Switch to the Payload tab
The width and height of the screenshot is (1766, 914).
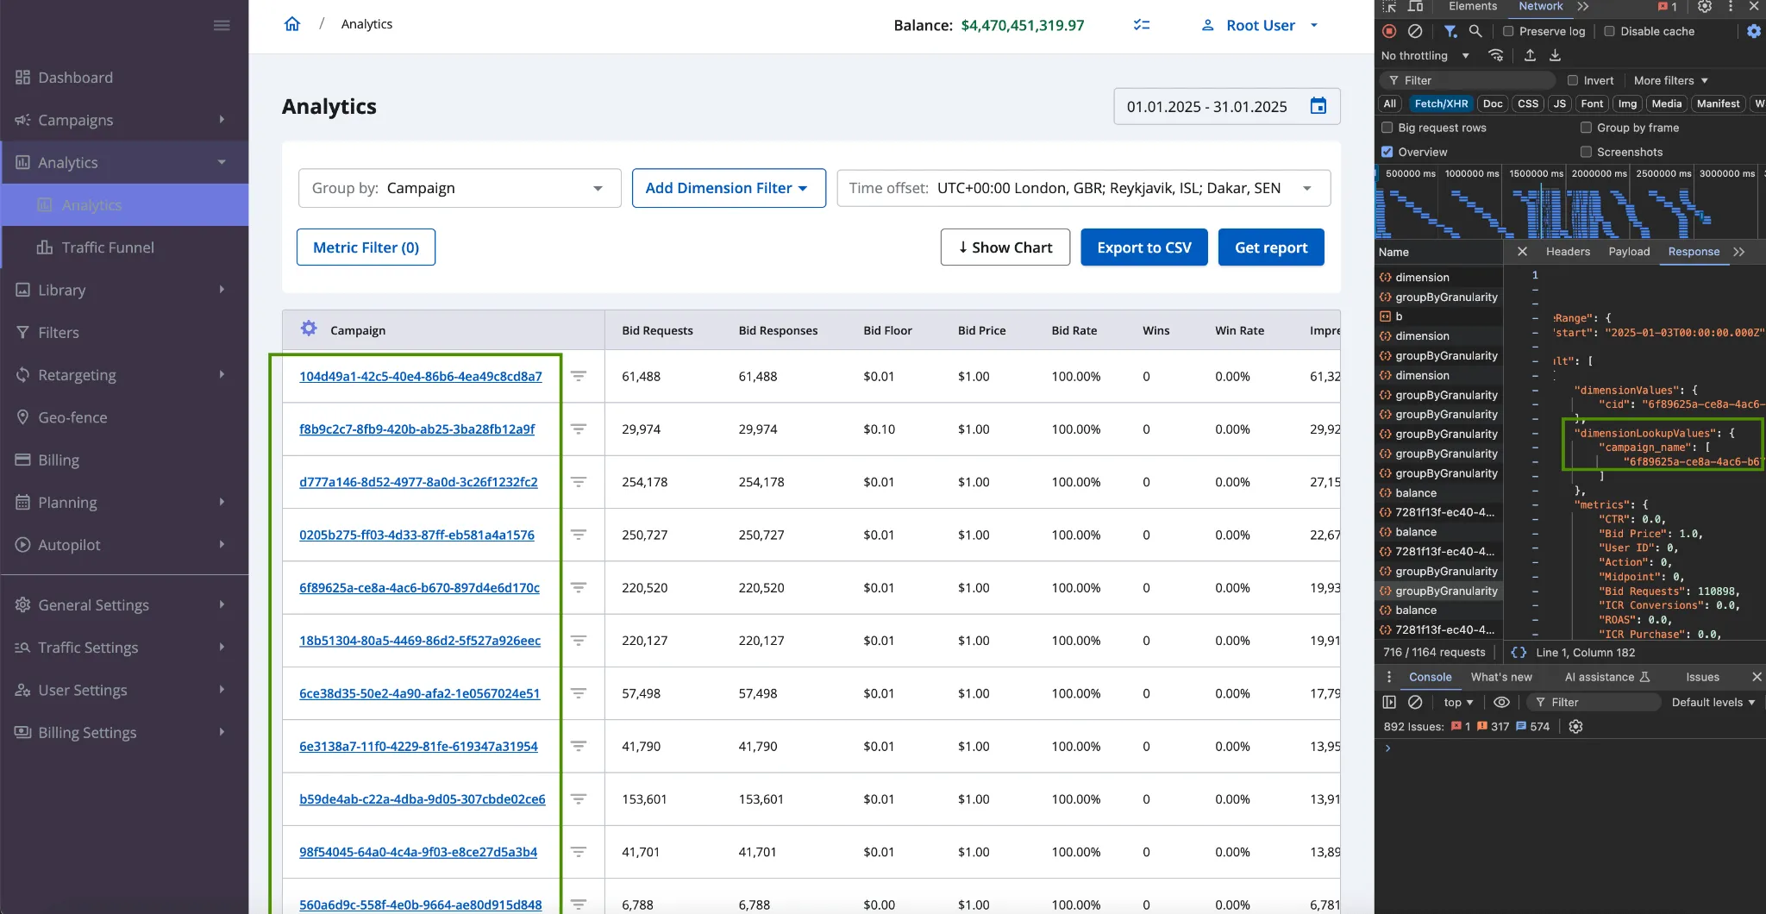tap(1629, 252)
